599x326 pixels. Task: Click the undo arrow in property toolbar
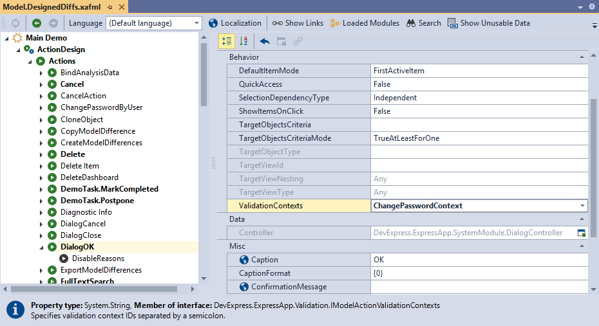(x=264, y=41)
